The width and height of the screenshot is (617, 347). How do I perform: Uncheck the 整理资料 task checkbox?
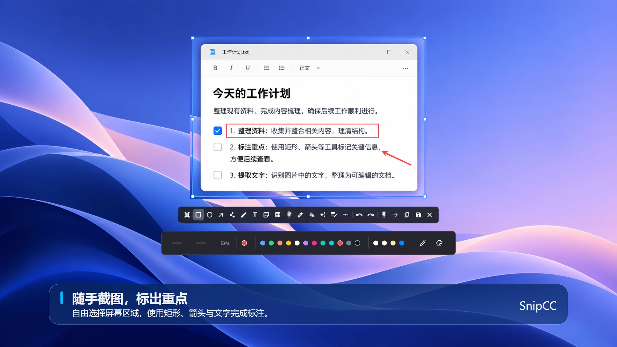click(218, 131)
